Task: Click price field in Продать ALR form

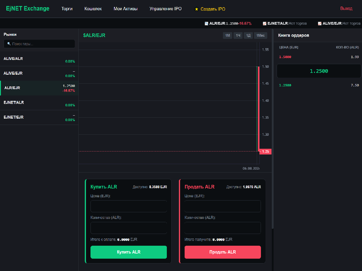Action: click(223, 206)
